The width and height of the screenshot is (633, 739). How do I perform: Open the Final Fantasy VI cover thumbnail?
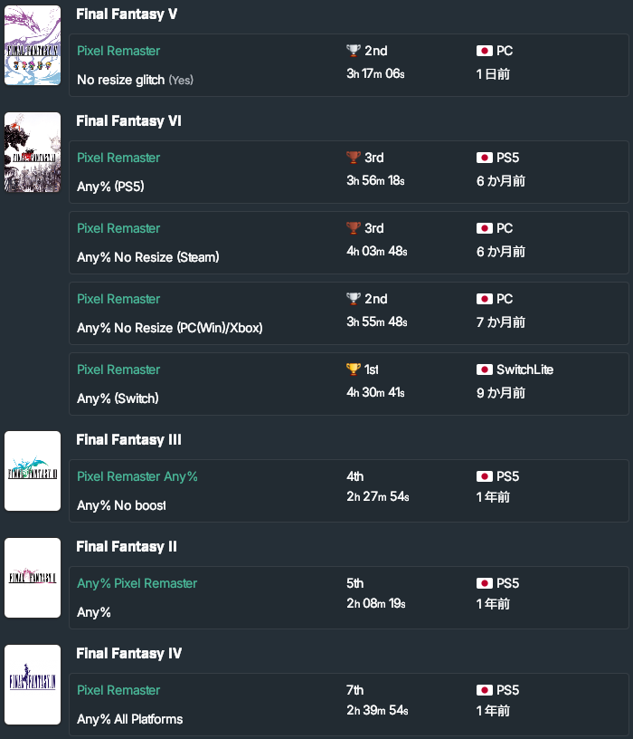pos(33,152)
